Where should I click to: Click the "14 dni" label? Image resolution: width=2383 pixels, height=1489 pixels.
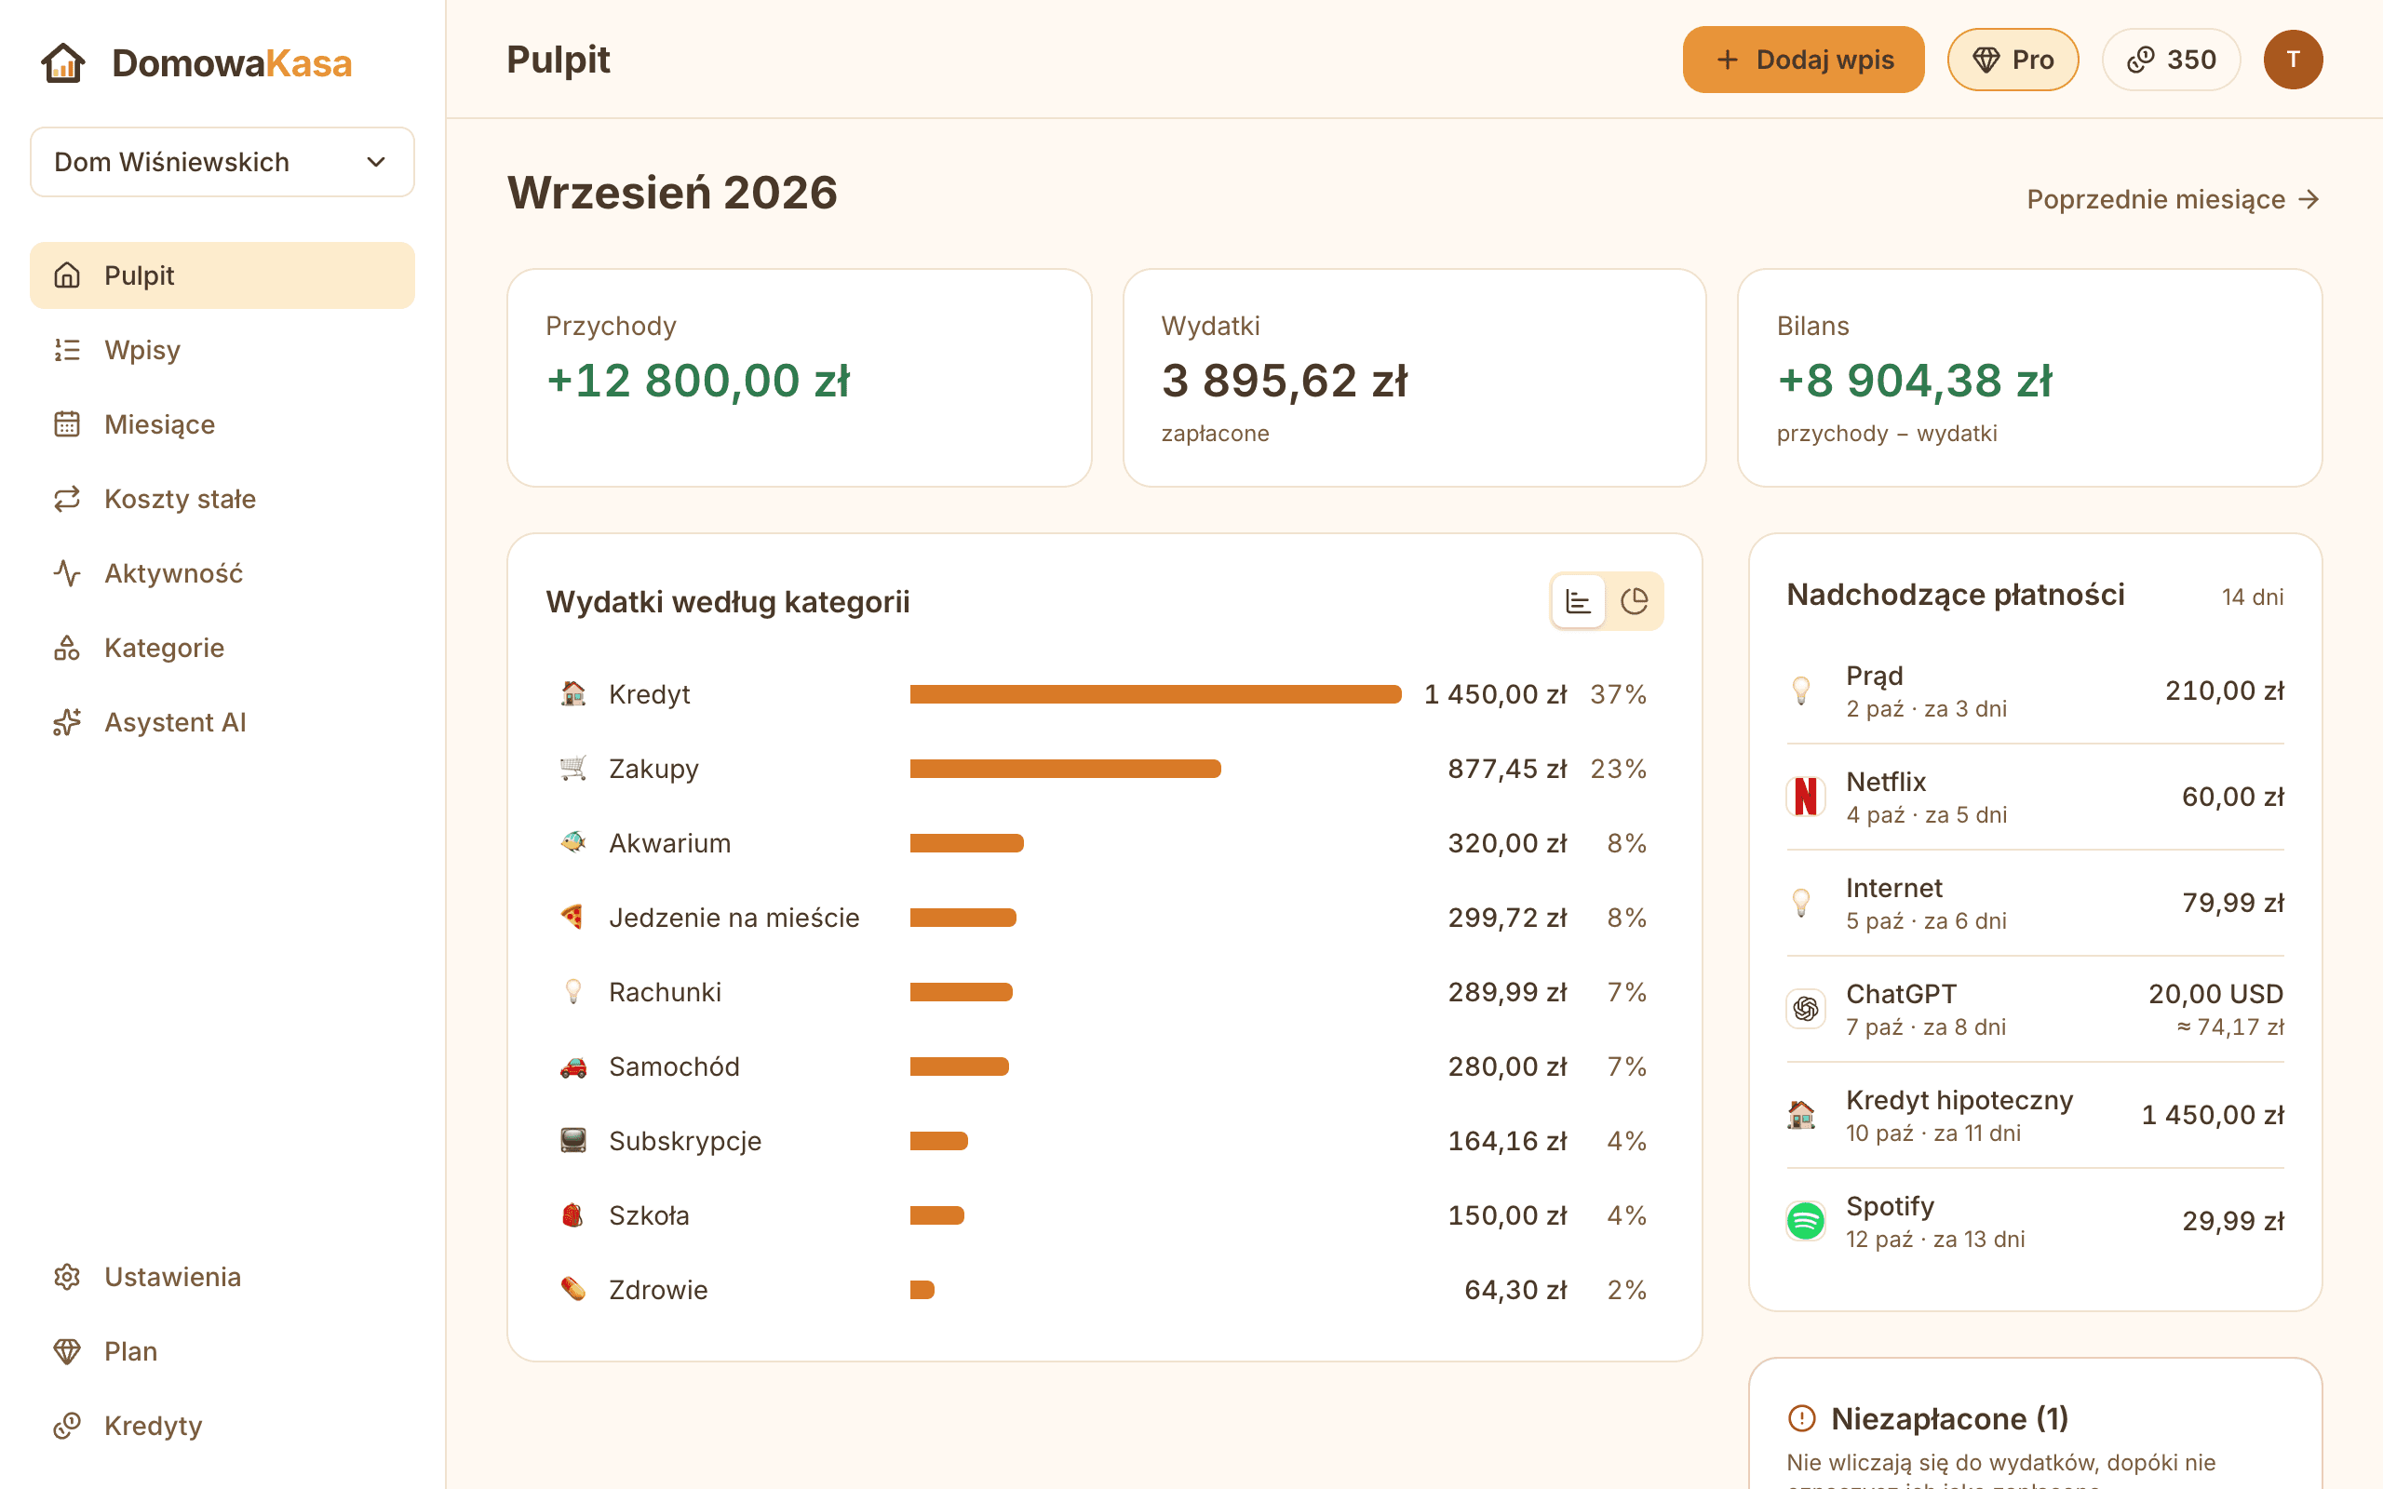click(x=2252, y=597)
